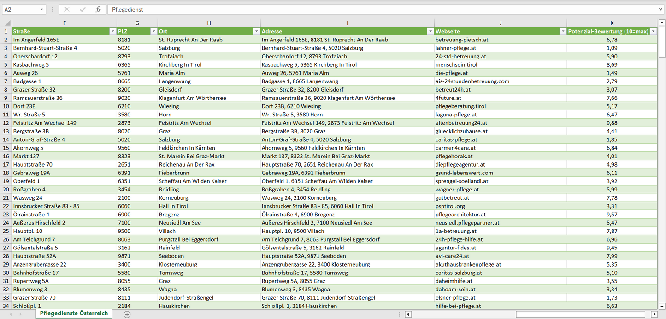
Task: Select column H header
Action: [209, 23]
